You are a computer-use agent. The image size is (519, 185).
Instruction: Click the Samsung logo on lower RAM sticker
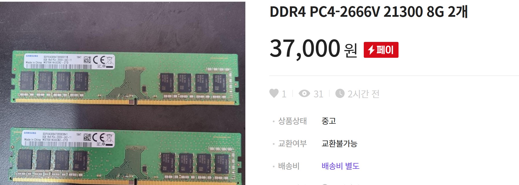[x=30, y=133]
